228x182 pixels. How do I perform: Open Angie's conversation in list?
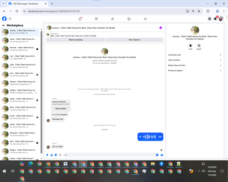[20, 100]
